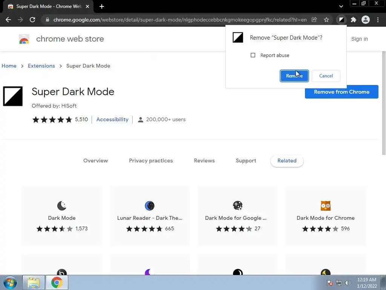
Task: Open the Windows Start button
Action: pyautogui.click(x=10, y=282)
